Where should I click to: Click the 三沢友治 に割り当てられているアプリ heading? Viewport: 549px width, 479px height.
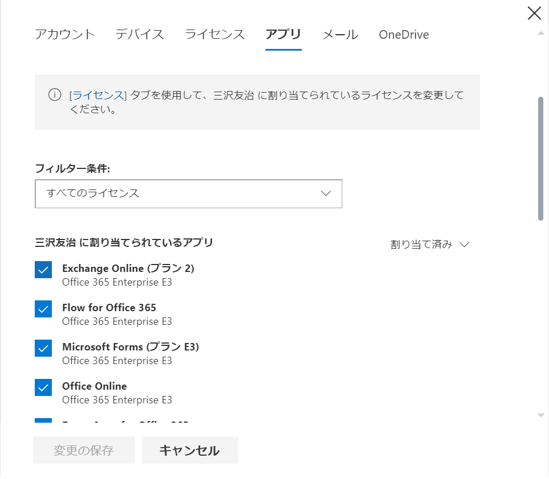[124, 242]
